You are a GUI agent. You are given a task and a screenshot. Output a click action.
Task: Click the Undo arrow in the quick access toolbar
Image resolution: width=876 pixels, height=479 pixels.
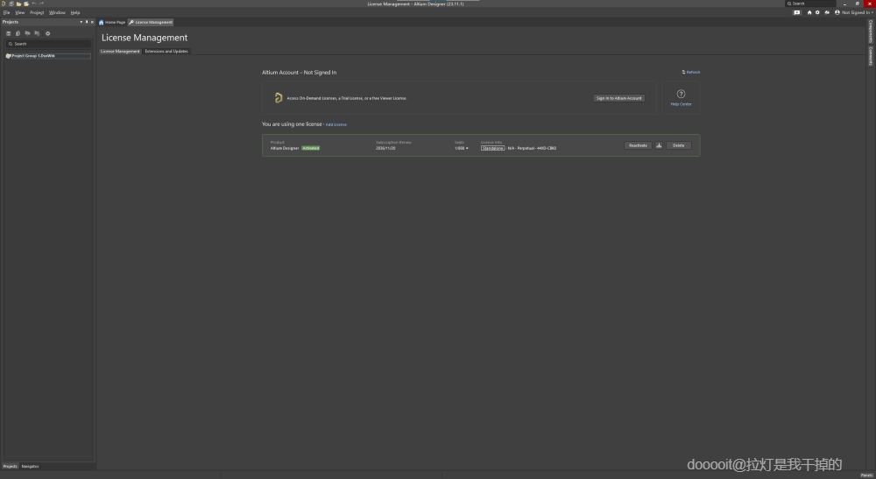34,4
